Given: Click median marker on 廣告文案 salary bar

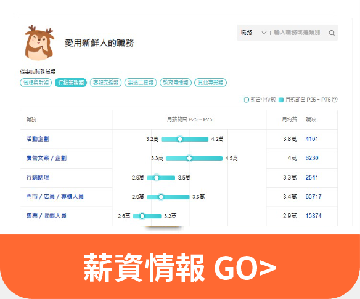Looking at the screenshot, I should (x=189, y=158).
